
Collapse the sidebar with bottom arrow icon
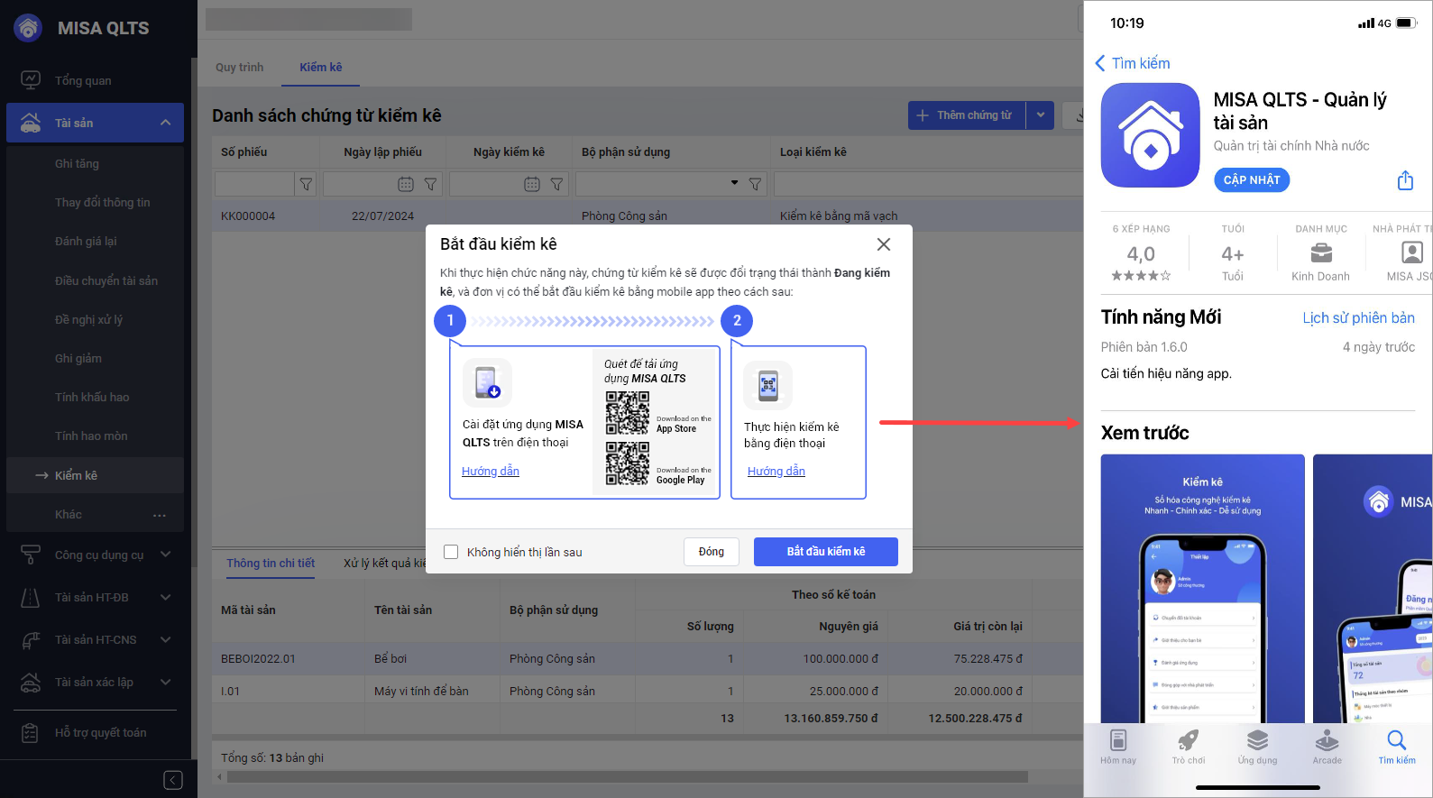(173, 780)
